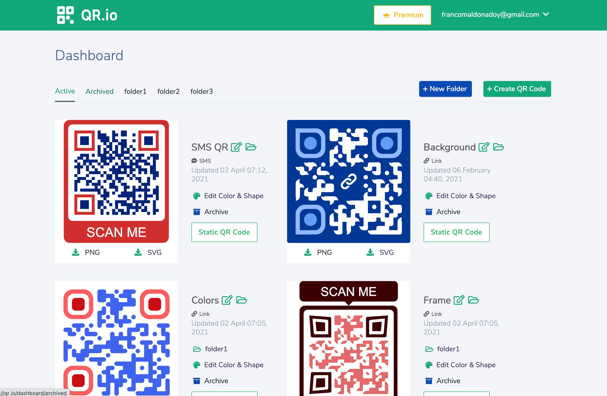
Task: Click the Premium button
Action: tap(402, 15)
